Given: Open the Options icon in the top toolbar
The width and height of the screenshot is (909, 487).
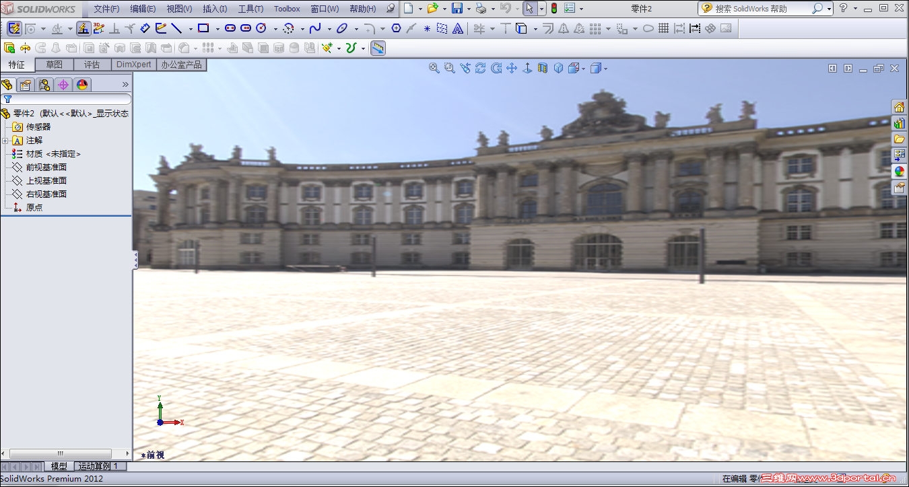Looking at the screenshot, I should tap(570, 9).
